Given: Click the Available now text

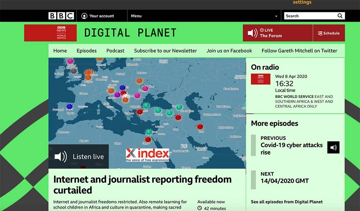Looking at the screenshot, I should 211,202.
